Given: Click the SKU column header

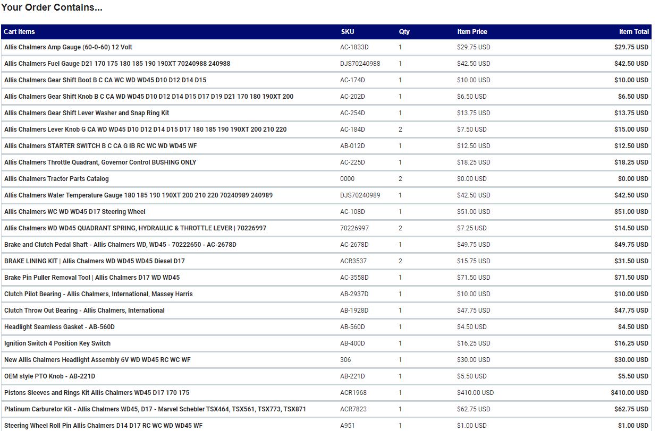Looking at the screenshot, I should 348,32.
